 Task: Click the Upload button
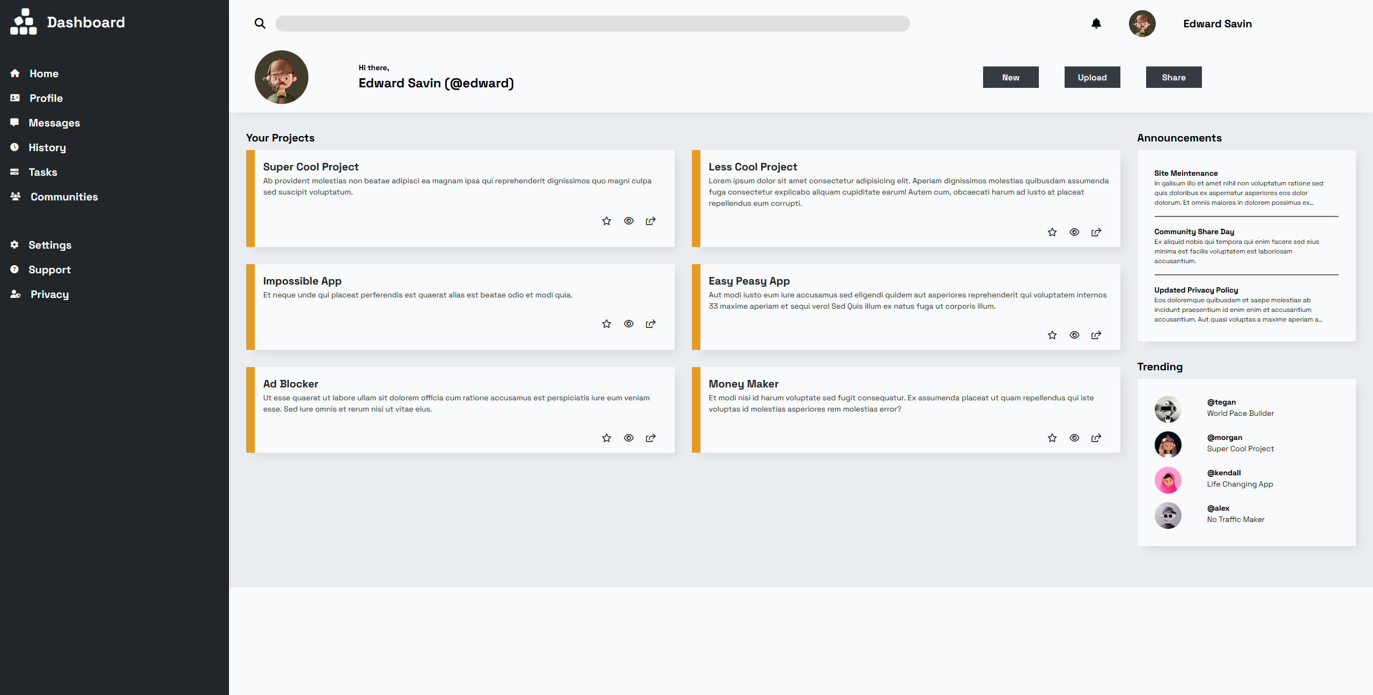(x=1093, y=77)
